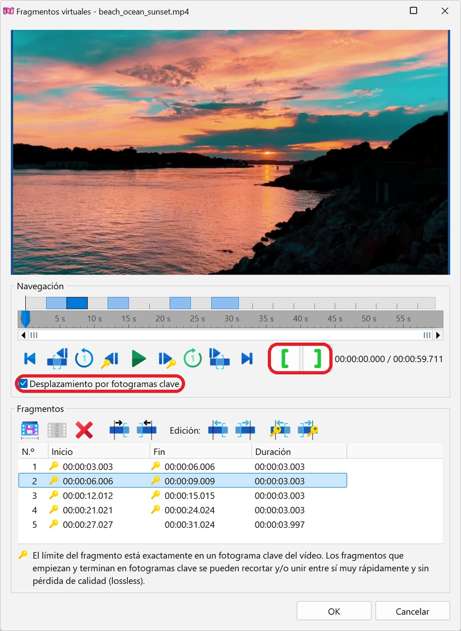Click the sunset video preview
The width and height of the screenshot is (461, 631).
click(x=230, y=152)
